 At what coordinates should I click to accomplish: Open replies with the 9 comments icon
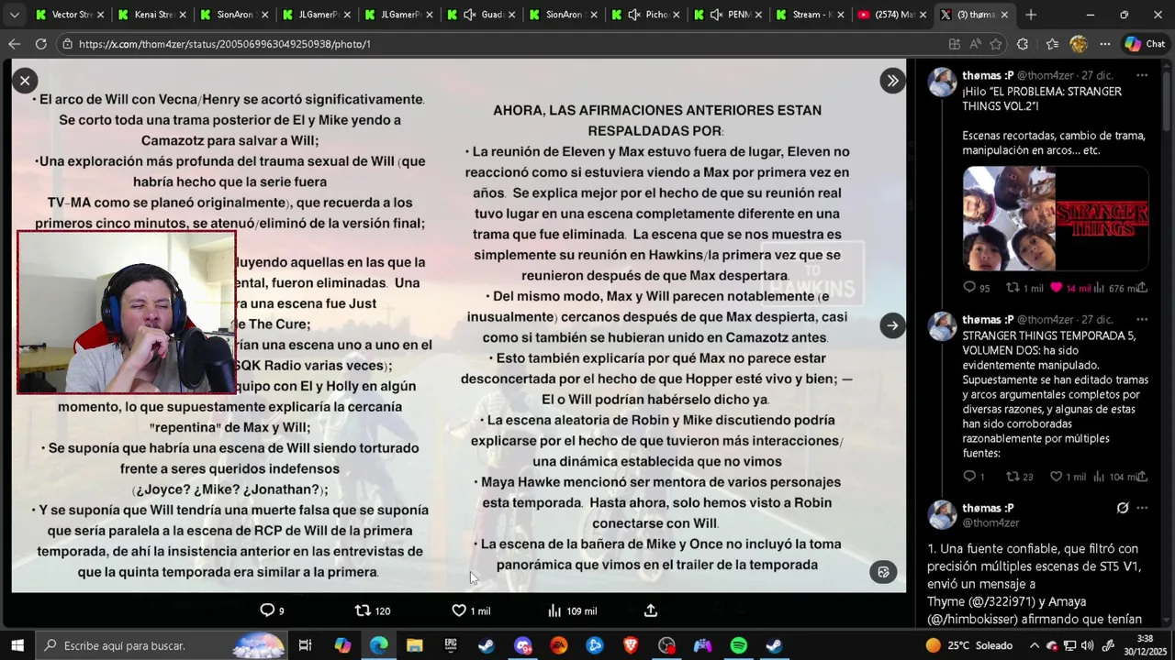(x=273, y=610)
